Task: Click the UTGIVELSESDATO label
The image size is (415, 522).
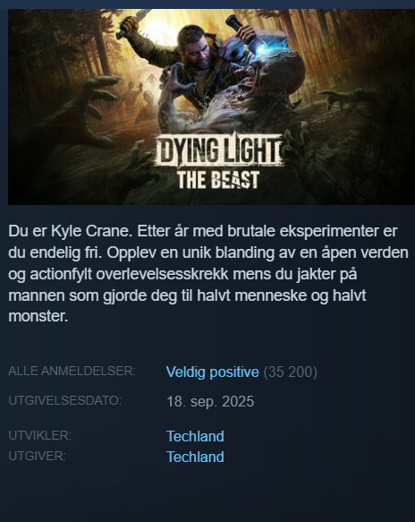Action: coord(64,400)
